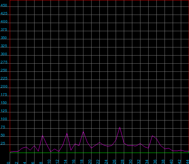Click the 42 label on the horizontal axis
The width and height of the screenshot is (189, 164).
click(179, 162)
